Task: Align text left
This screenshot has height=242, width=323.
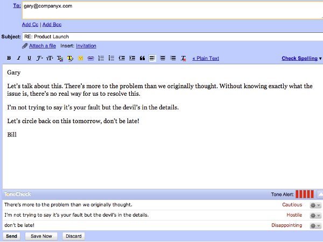Action: tap(152, 58)
